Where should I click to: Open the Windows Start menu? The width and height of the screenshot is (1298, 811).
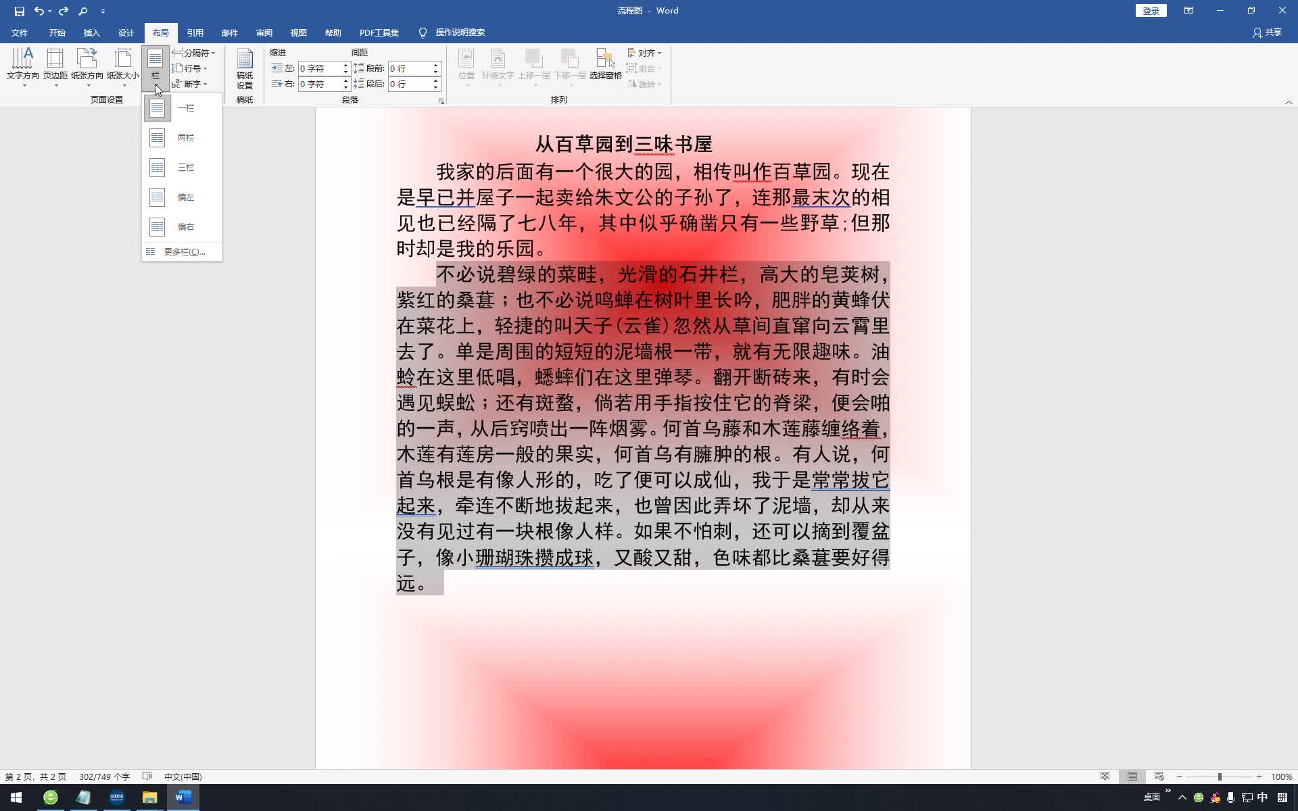coord(16,797)
